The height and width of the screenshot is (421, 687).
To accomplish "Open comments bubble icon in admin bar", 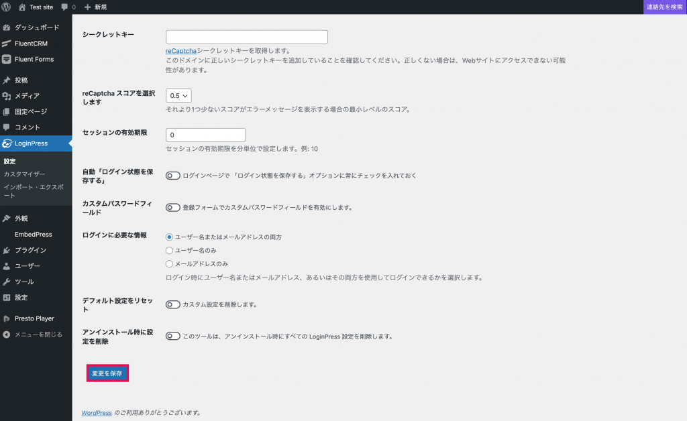I will [x=64, y=7].
